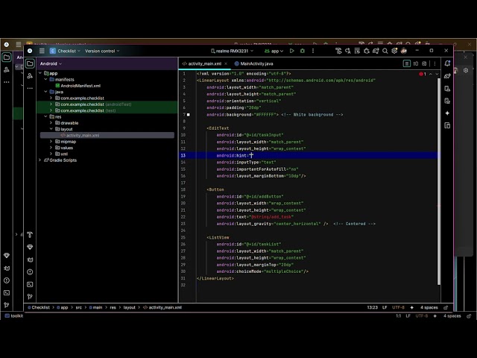Screen dimensions: 477x358
Task: Click the editor vertical scrollbar
Action: click(x=439, y=181)
